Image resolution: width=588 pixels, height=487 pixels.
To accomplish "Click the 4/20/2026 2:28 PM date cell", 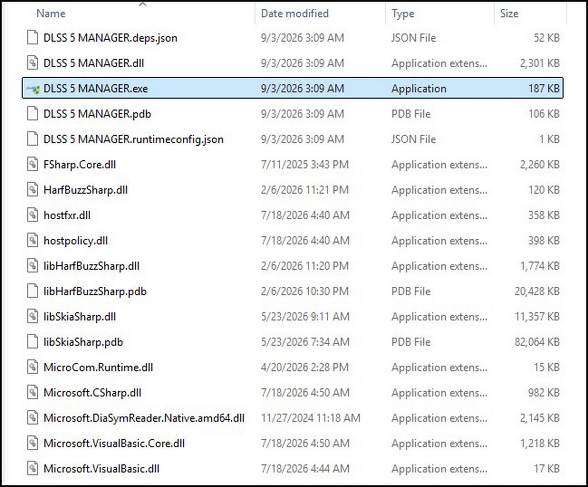I will pos(305,367).
